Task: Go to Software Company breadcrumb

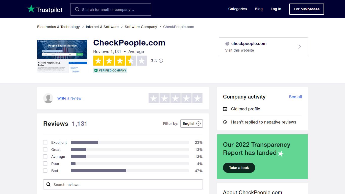Action: (x=141, y=27)
